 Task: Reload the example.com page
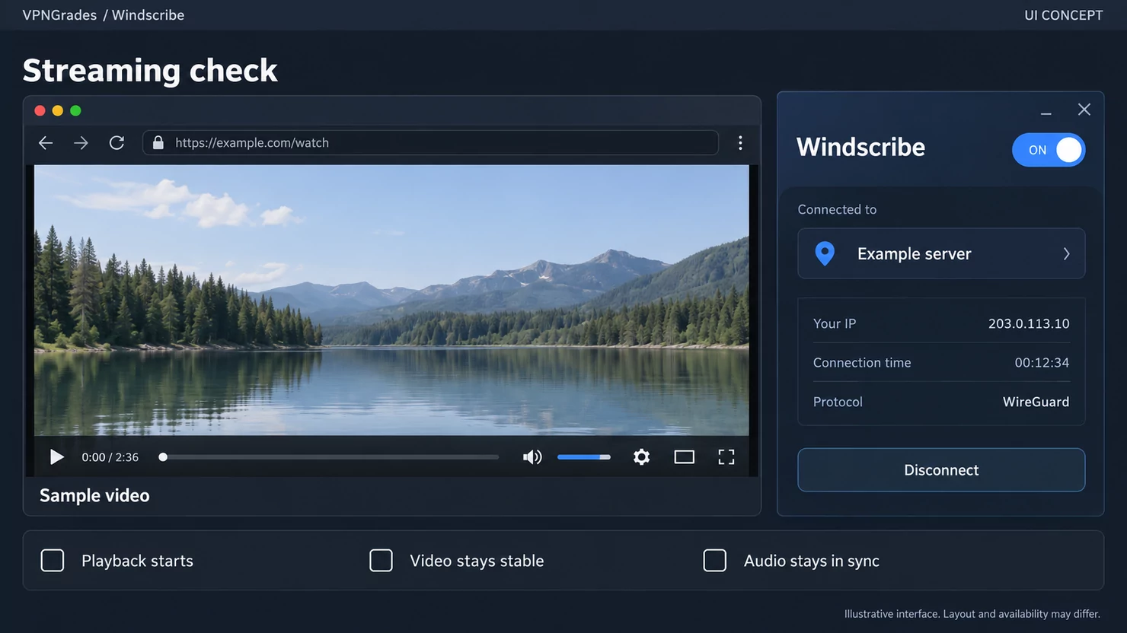pyautogui.click(x=117, y=143)
